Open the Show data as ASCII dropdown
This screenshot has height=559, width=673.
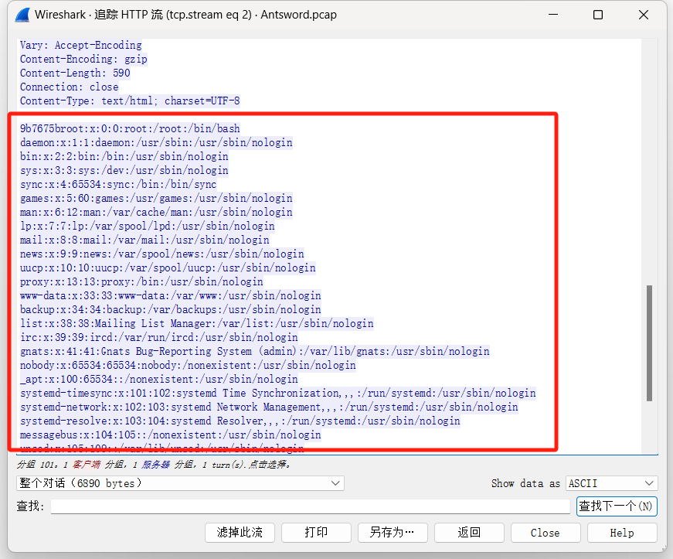point(612,483)
